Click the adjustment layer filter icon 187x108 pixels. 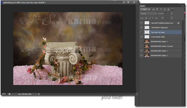[157, 9]
